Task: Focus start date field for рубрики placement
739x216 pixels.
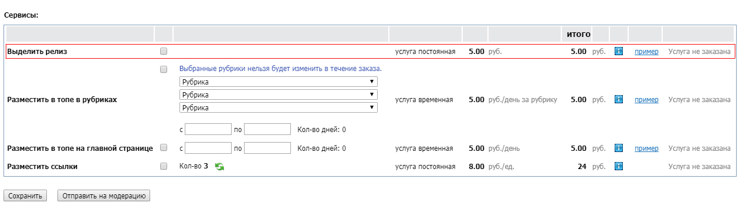Action: (208, 129)
